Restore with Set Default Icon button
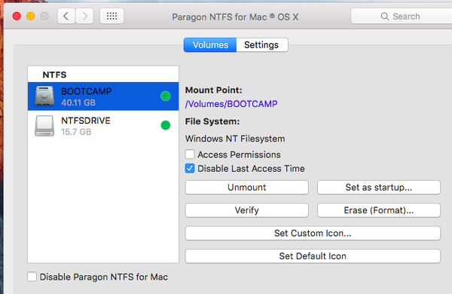 313,256
